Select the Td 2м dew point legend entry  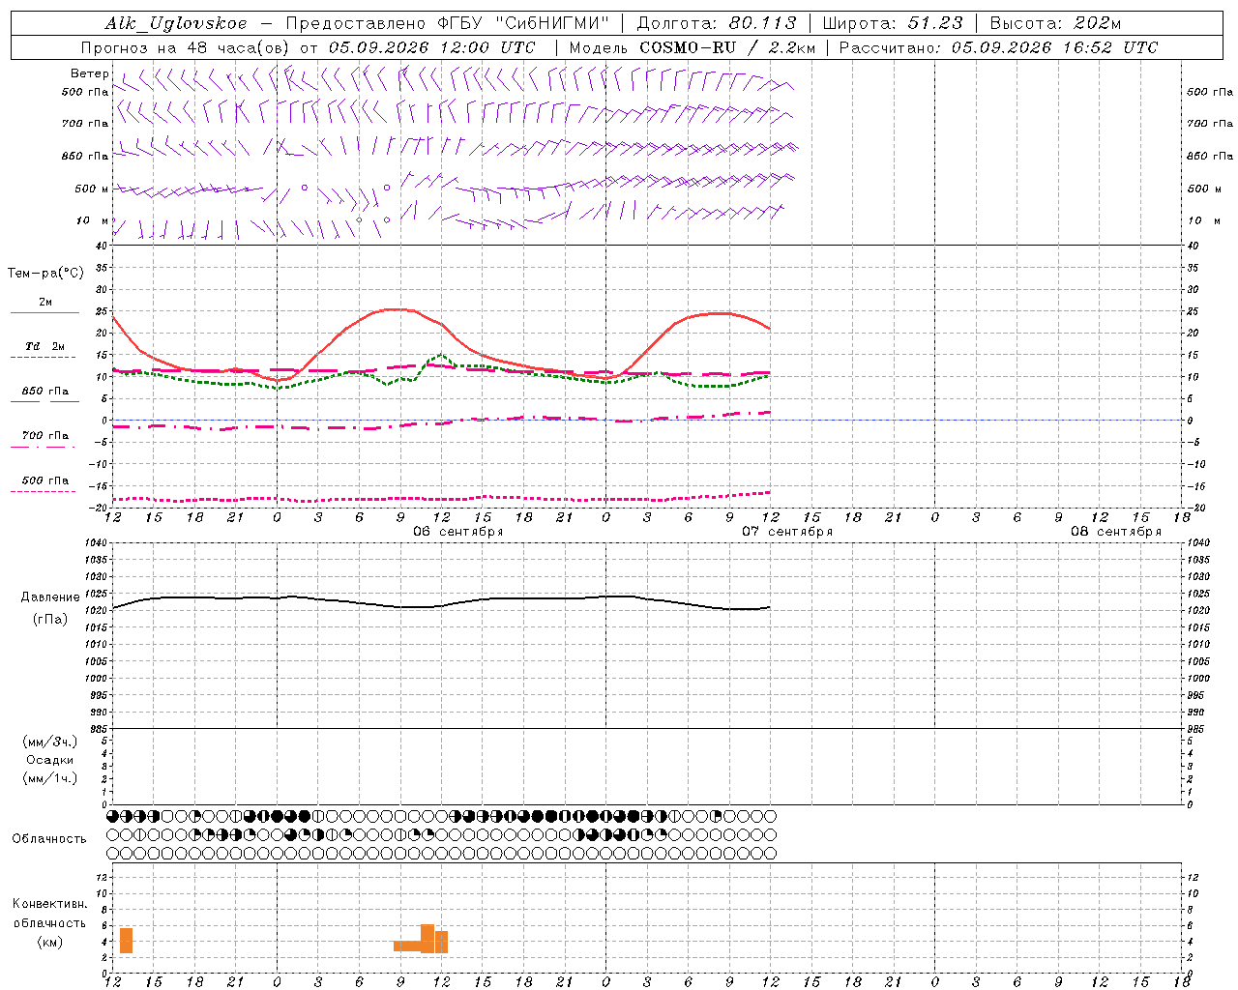coord(44,346)
